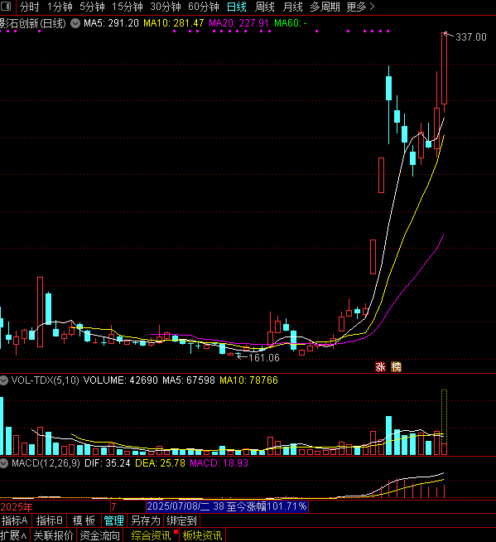Switch to 60分钟 period

[x=204, y=7]
